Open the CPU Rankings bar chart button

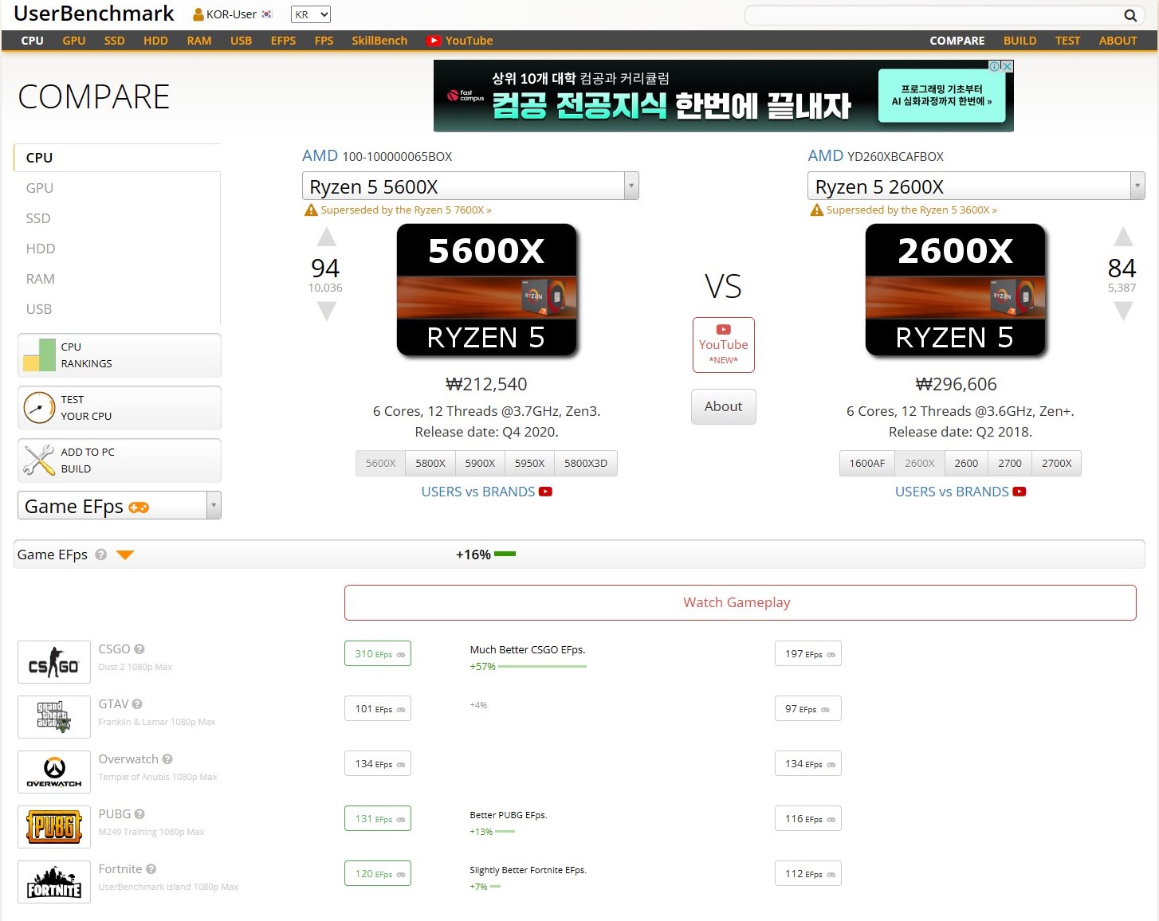tap(120, 355)
